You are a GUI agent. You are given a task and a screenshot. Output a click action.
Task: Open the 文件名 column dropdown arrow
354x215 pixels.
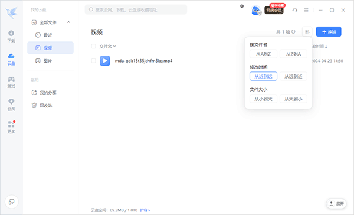pyautogui.click(x=114, y=46)
